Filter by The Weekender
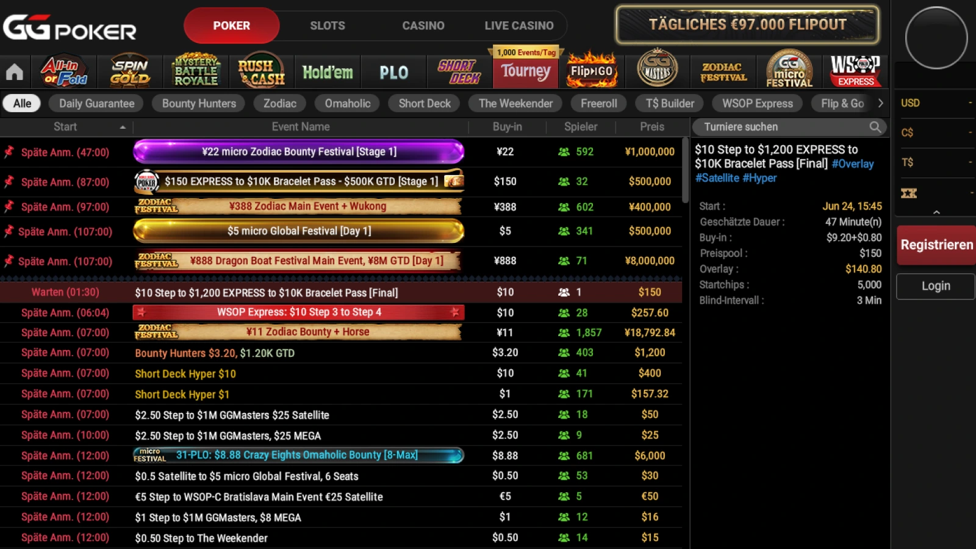Screen dimensions: 976x549 click(x=515, y=103)
